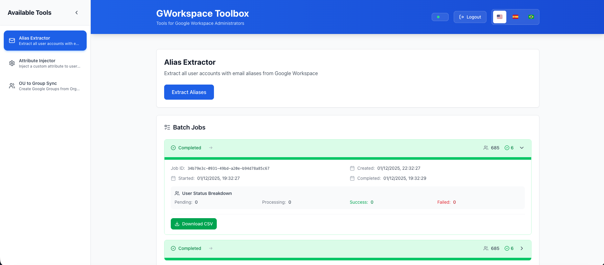Click the Failed: 0 status count
The height and width of the screenshot is (265, 604).
pos(446,202)
